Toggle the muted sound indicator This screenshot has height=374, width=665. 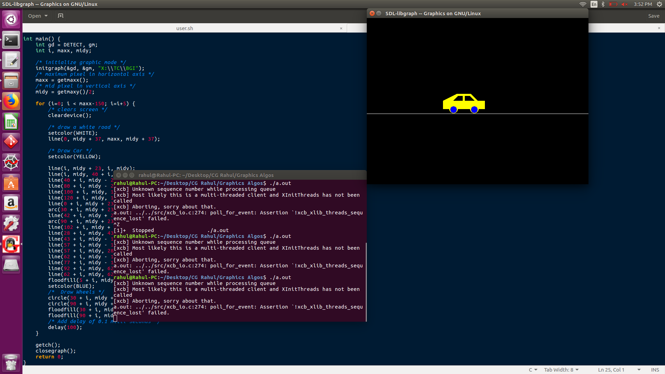(x=624, y=4)
